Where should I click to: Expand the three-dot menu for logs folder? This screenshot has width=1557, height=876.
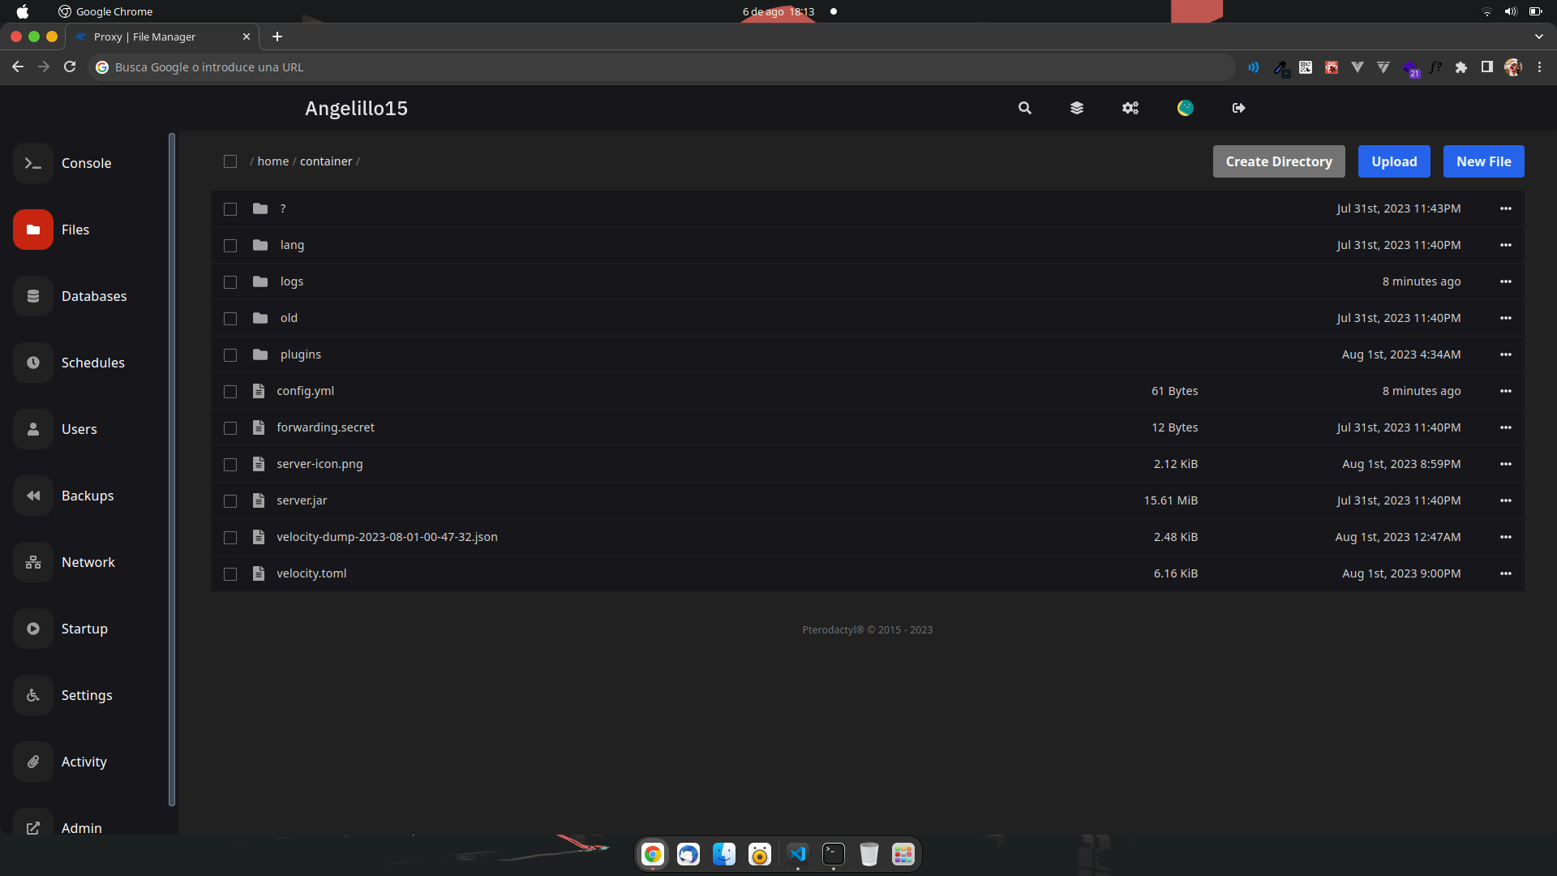coord(1506,281)
